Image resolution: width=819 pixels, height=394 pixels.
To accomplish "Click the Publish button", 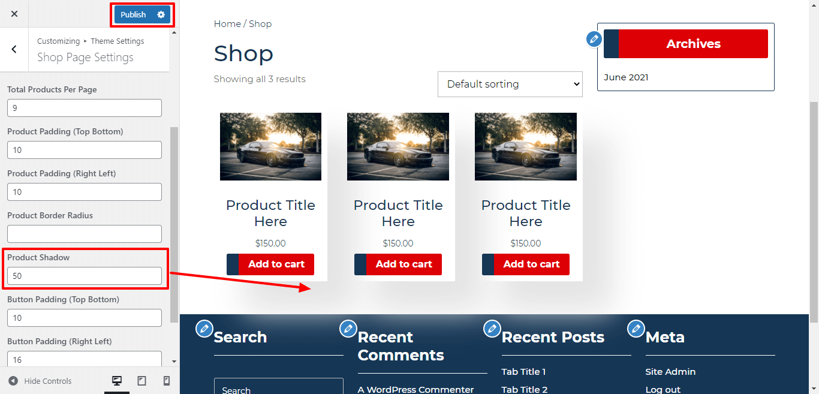I will 133,14.
